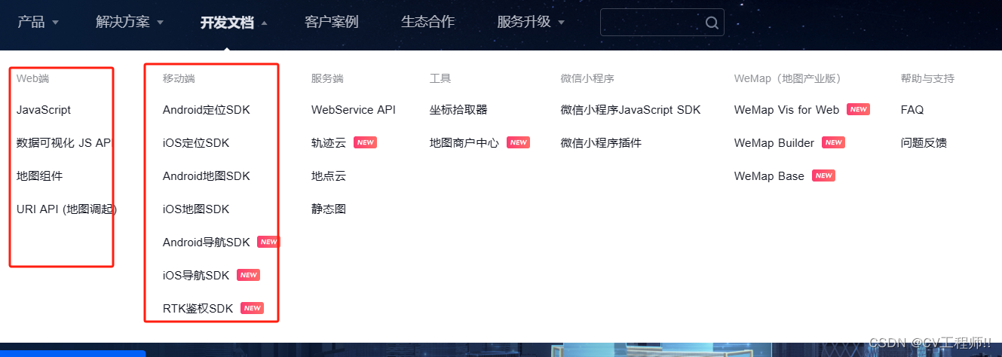Click the 帮助与支持 column heading
This screenshot has height=357, width=1002.
click(927, 78)
